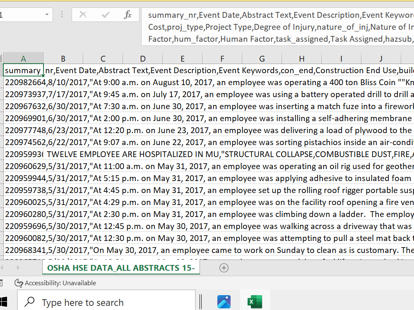Open the Insert Function fx dialog
The image size is (414, 310).
click(x=128, y=14)
